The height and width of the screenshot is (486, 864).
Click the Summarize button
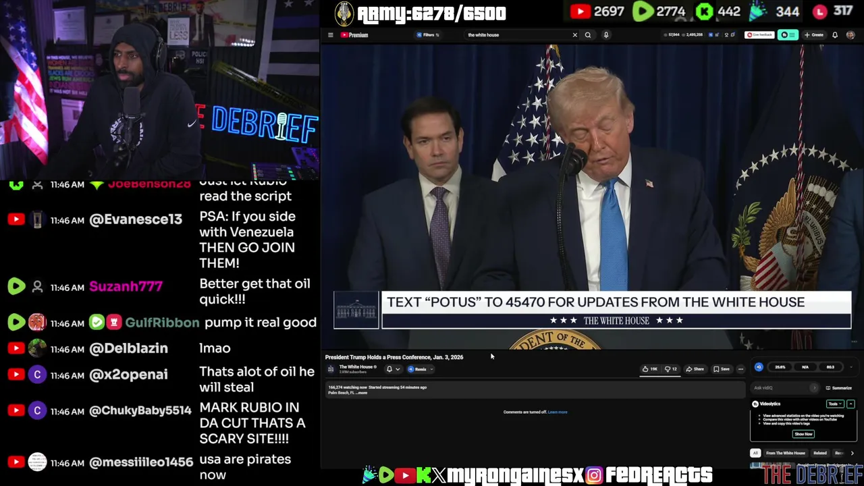838,388
